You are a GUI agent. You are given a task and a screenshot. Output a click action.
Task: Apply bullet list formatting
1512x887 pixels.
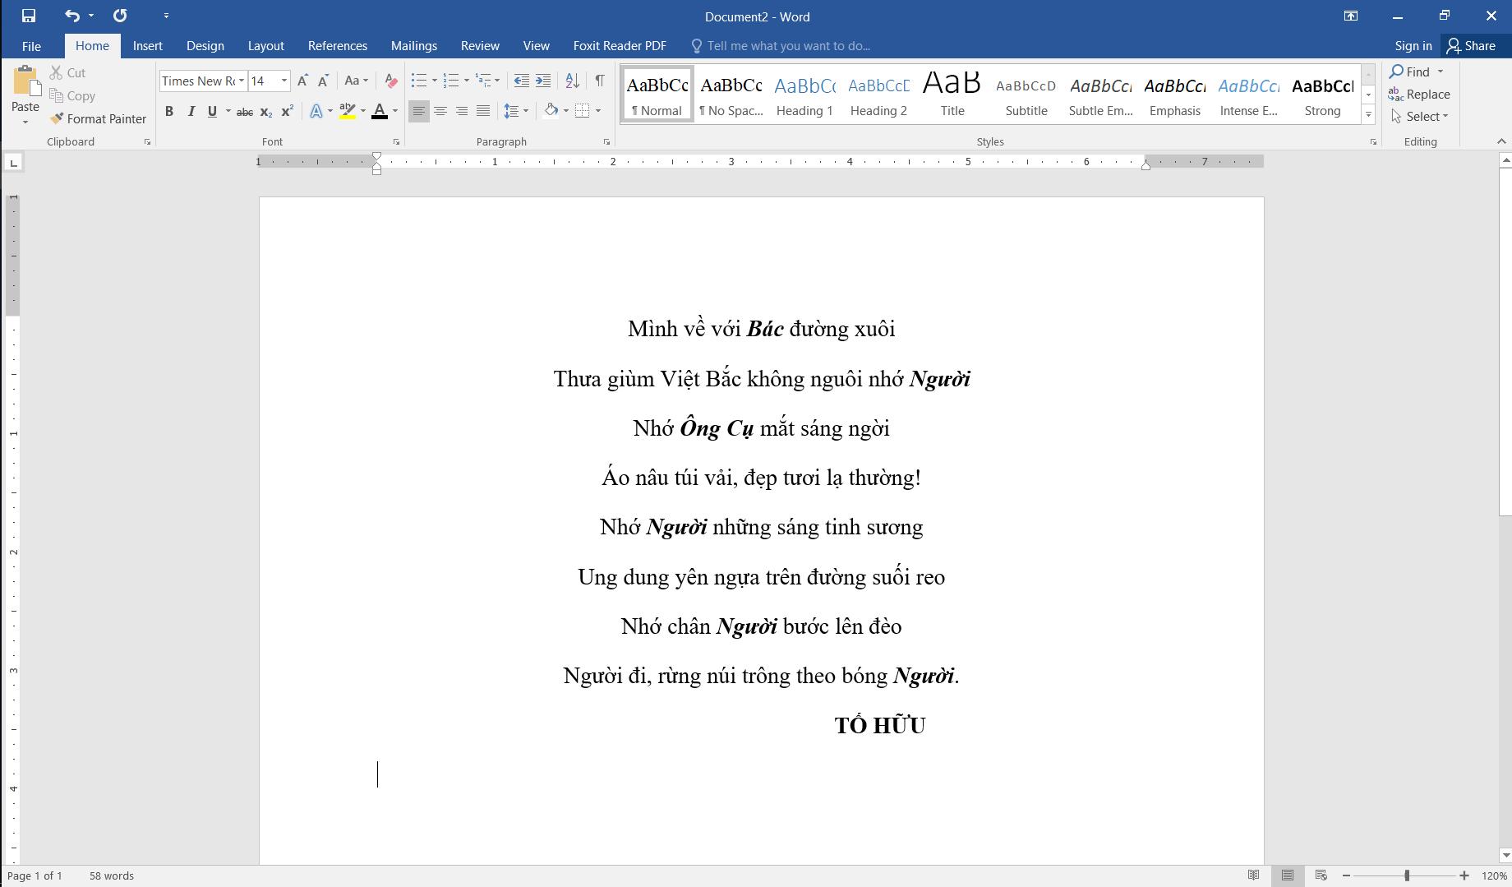pyautogui.click(x=419, y=81)
